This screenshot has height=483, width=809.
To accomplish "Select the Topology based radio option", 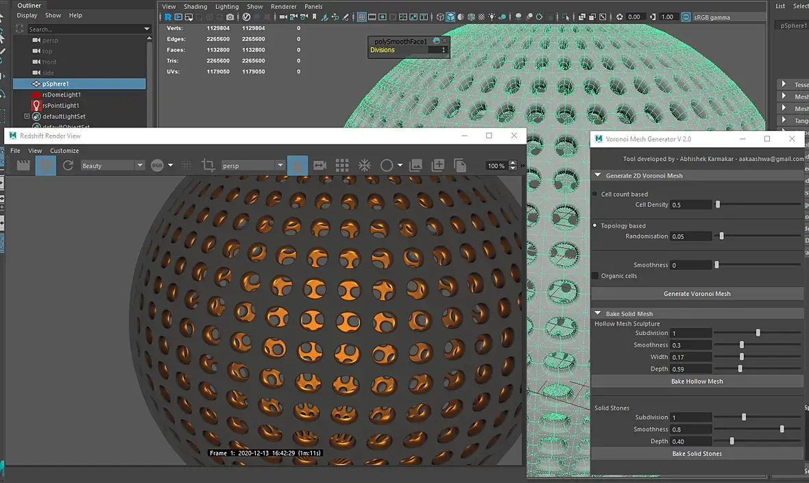I will 595,225.
